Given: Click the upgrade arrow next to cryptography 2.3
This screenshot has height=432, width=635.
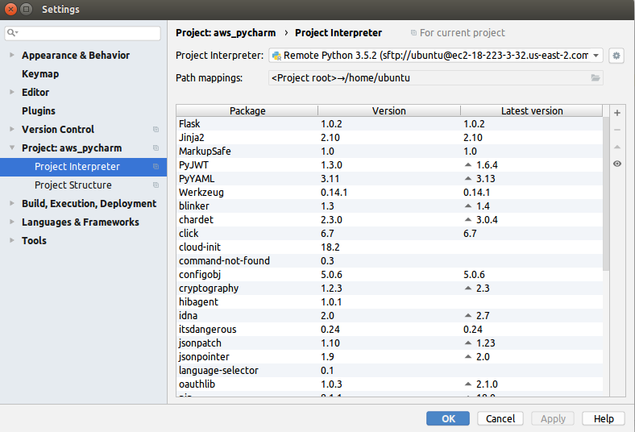Looking at the screenshot, I should (x=468, y=288).
